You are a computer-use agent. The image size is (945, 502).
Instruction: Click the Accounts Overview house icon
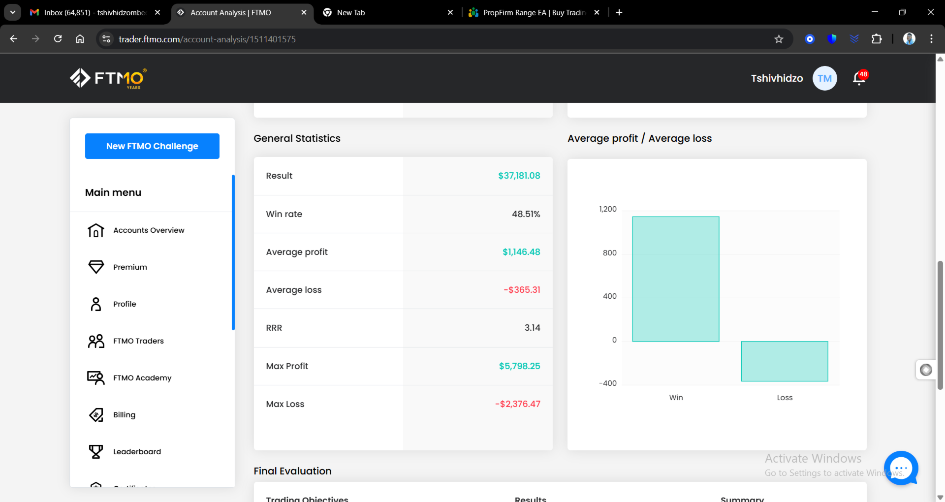(x=96, y=230)
